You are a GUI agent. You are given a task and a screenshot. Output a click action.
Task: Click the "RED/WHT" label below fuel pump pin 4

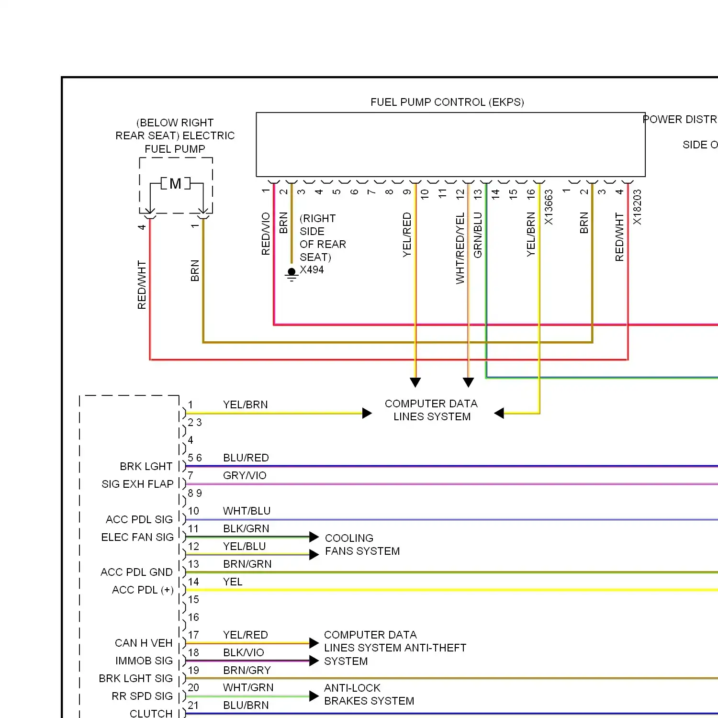point(142,285)
